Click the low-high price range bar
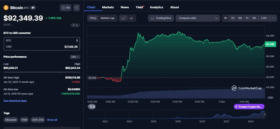Image resolution: width=280 pixels, height=129 pixels. 42,72
